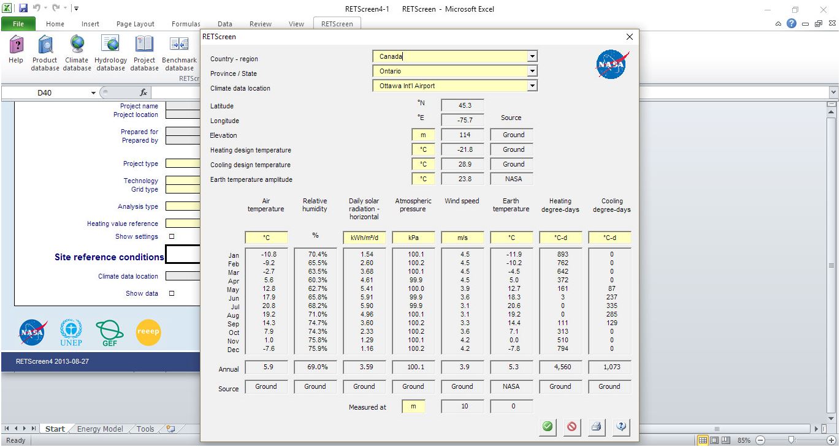Switch to the Formulas ribbon tab
Image resolution: width=840 pixels, height=447 pixels.
click(186, 24)
